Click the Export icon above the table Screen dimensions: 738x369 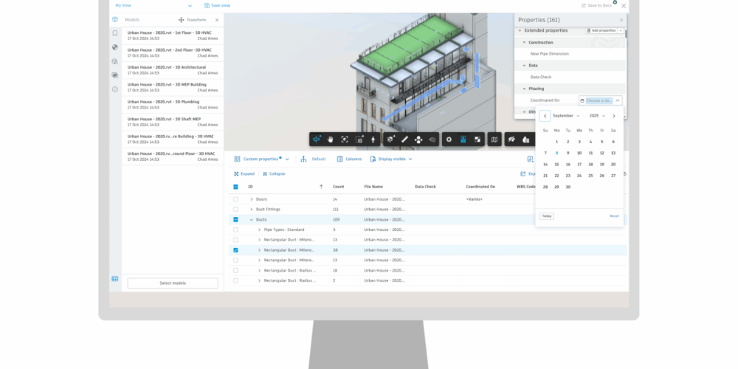tap(523, 173)
